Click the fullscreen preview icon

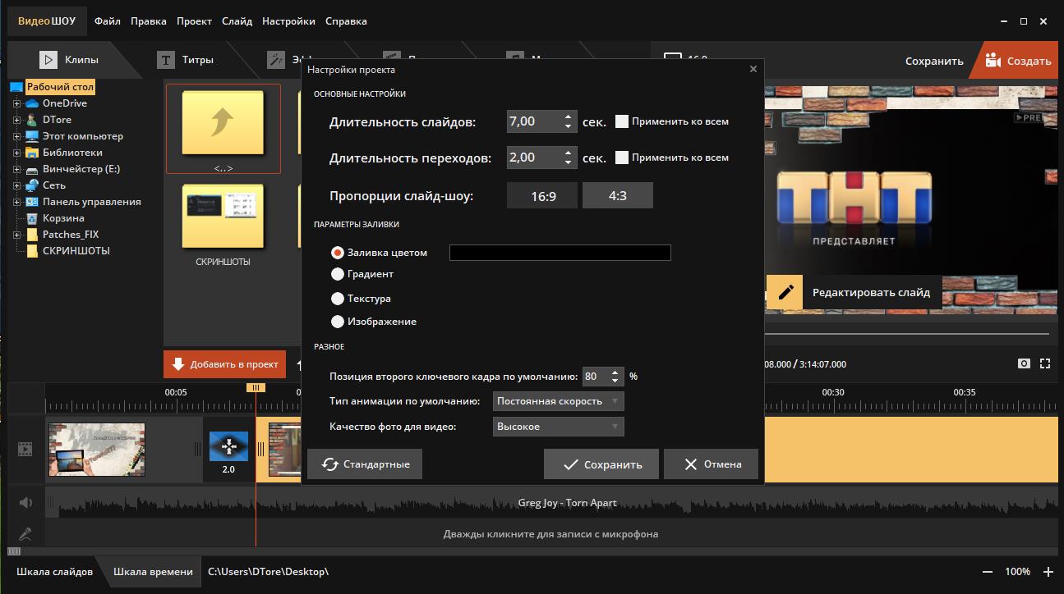click(x=1045, y=363)
